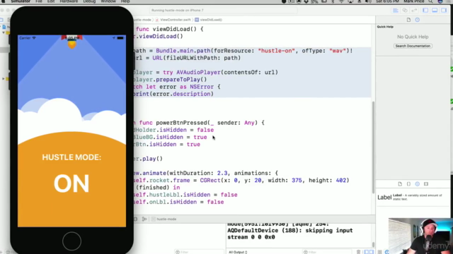
Task: Click the console output vertical scrollbar
Action: point(373,244)
